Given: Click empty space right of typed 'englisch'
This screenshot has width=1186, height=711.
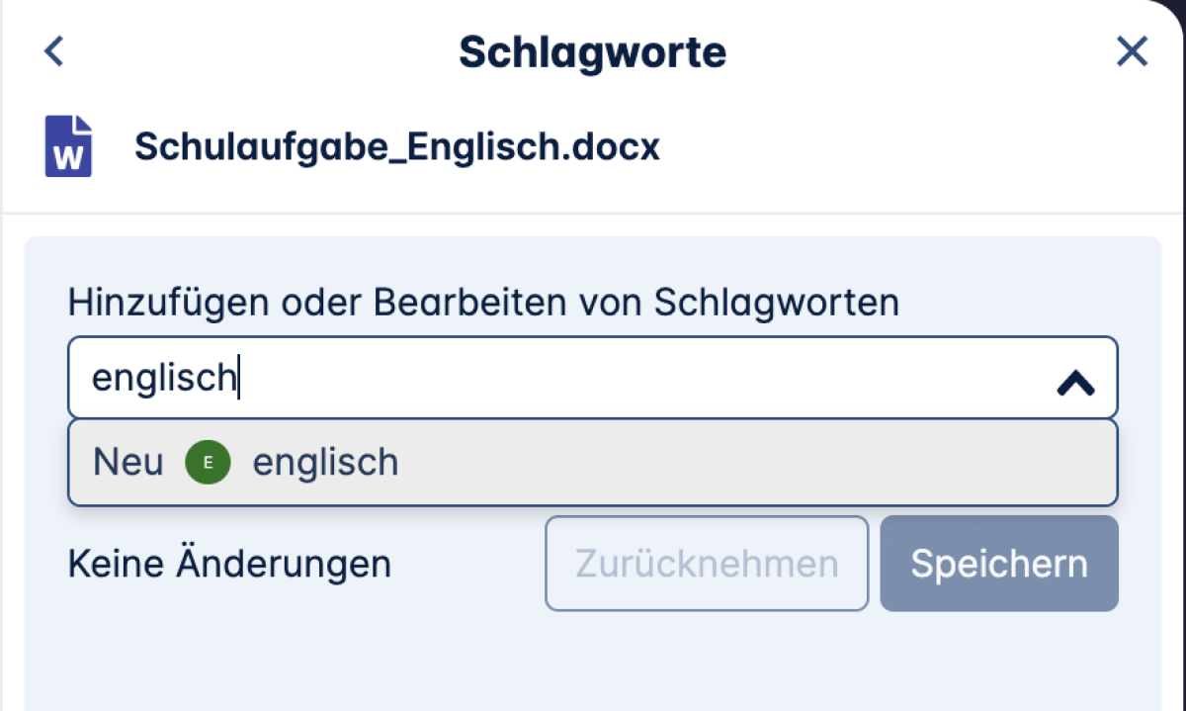Looking at the screenshot, I should click(642, 378).
